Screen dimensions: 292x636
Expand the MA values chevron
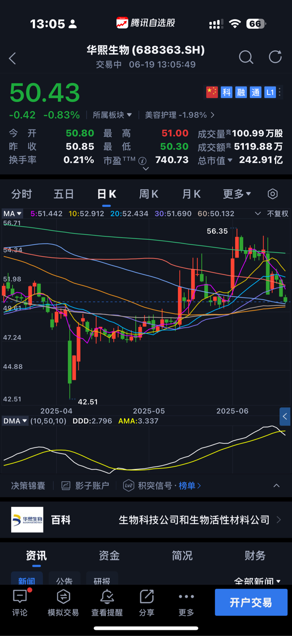(x=258, y=214)
